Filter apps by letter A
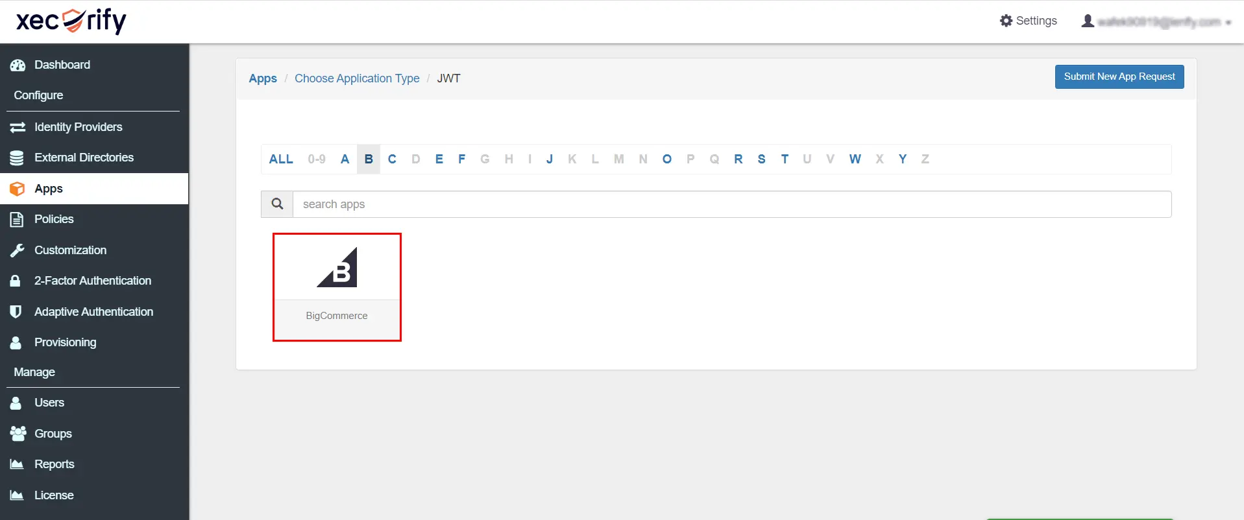Viewport: 1244px width, 520px height. coord(345,159)
